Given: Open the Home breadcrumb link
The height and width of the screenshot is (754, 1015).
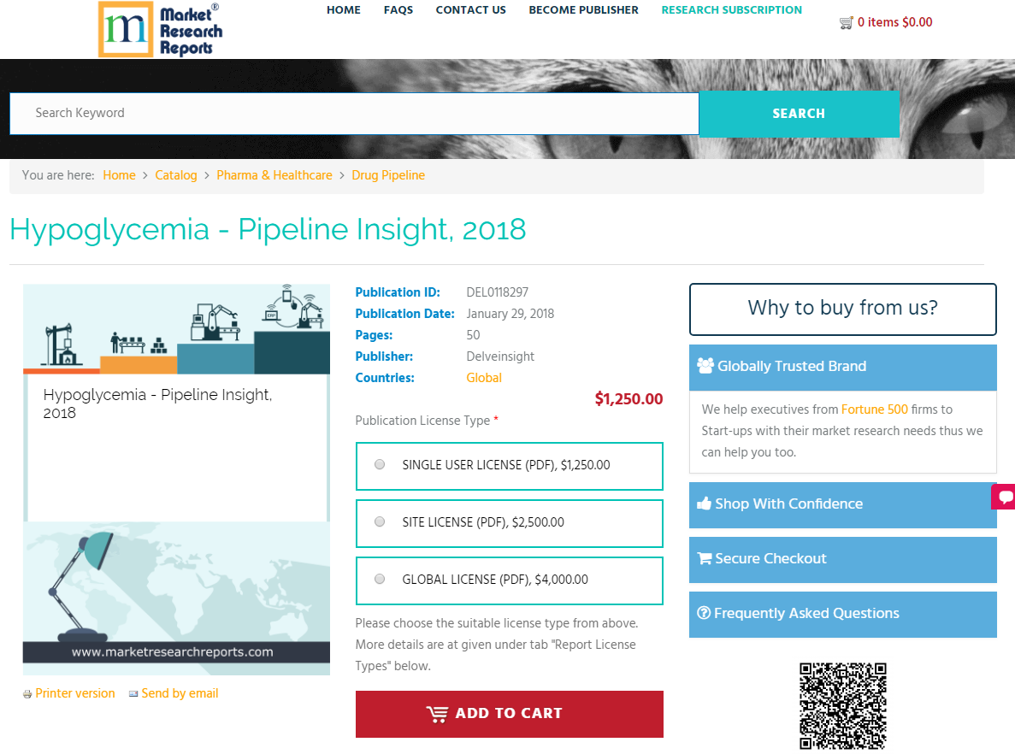Looking at the screenshot, I should click(119, 175).
